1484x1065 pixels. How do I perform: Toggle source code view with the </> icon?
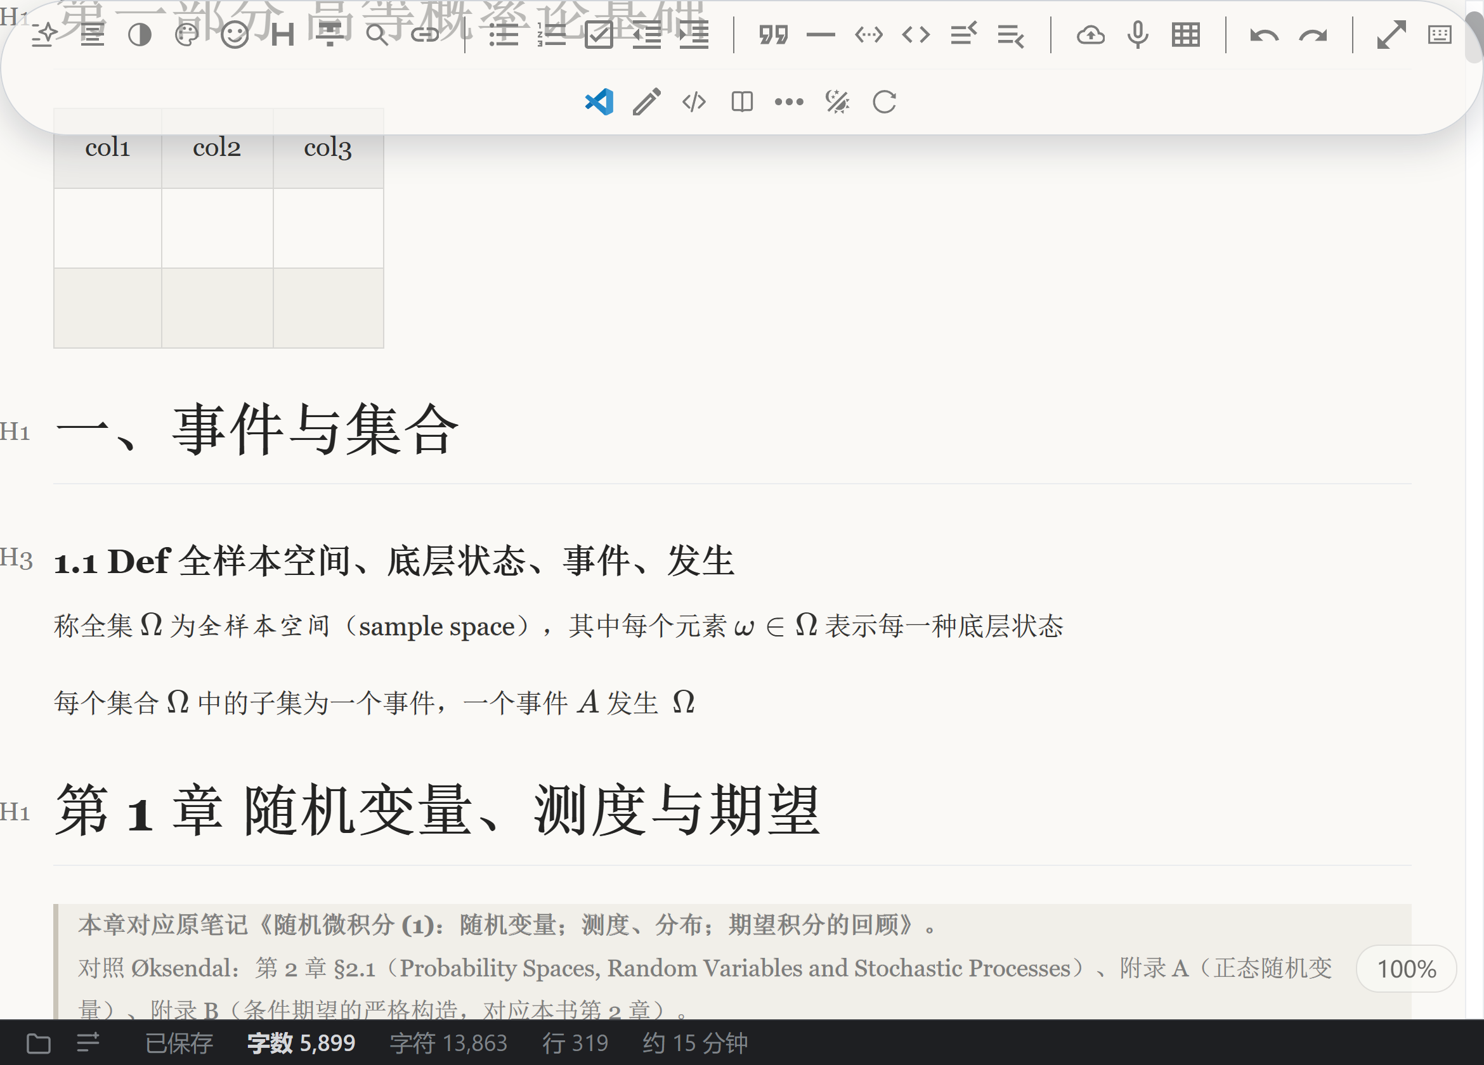tap(694, 102)
